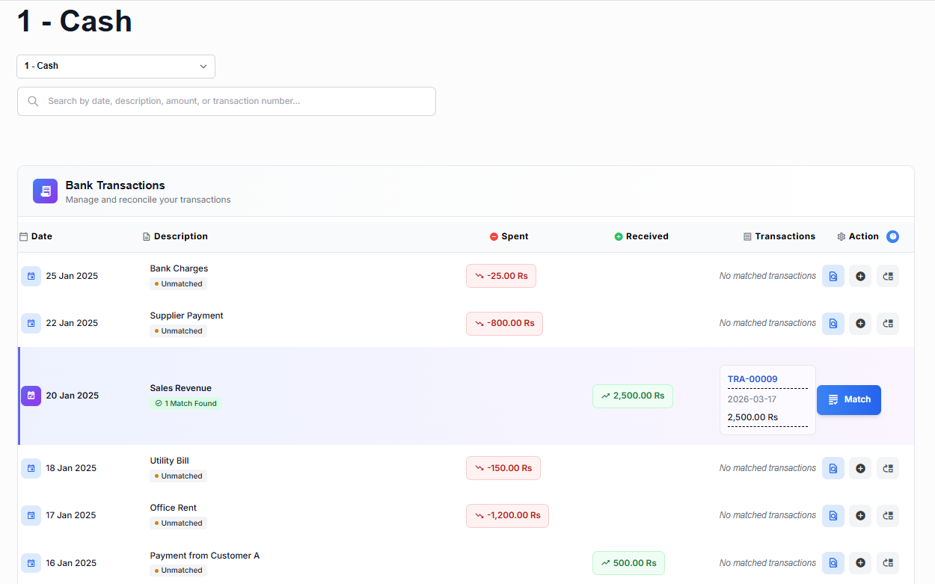The width and height of the screenshot is (935, 584).
Task: Click plus icon on Supplier Payment row
Action: click(860, 324)
